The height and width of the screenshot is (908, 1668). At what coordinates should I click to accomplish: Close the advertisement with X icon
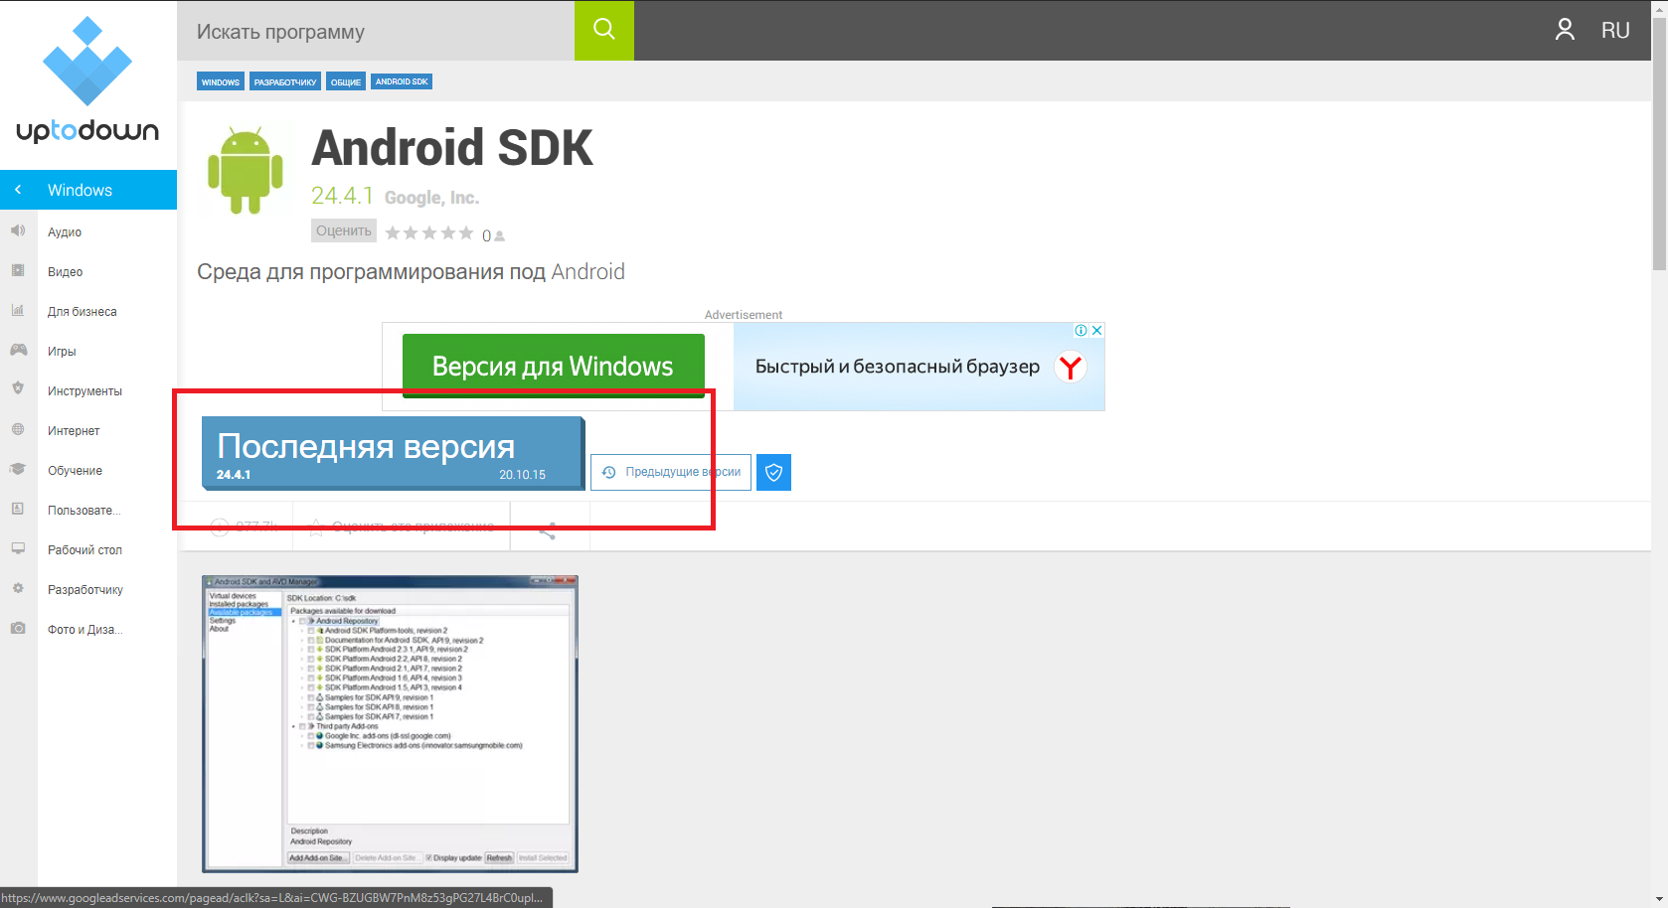1096,330
